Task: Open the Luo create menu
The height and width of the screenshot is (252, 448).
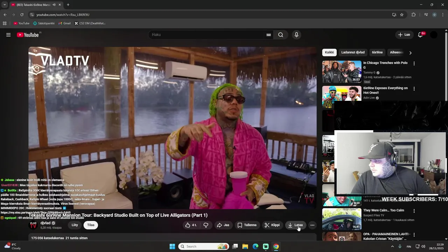Action: click(x=404, y=35)
